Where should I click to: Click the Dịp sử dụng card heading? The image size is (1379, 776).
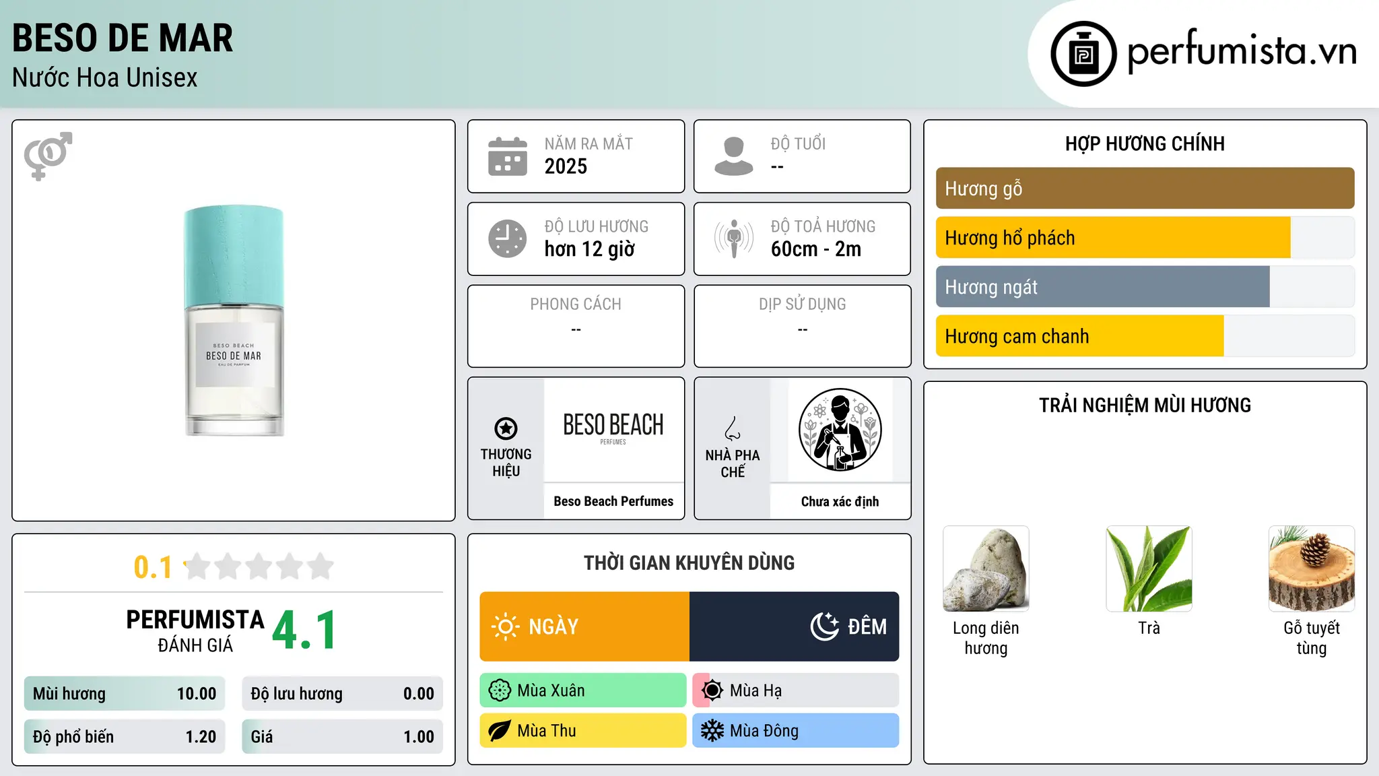[x=803, y=304]
